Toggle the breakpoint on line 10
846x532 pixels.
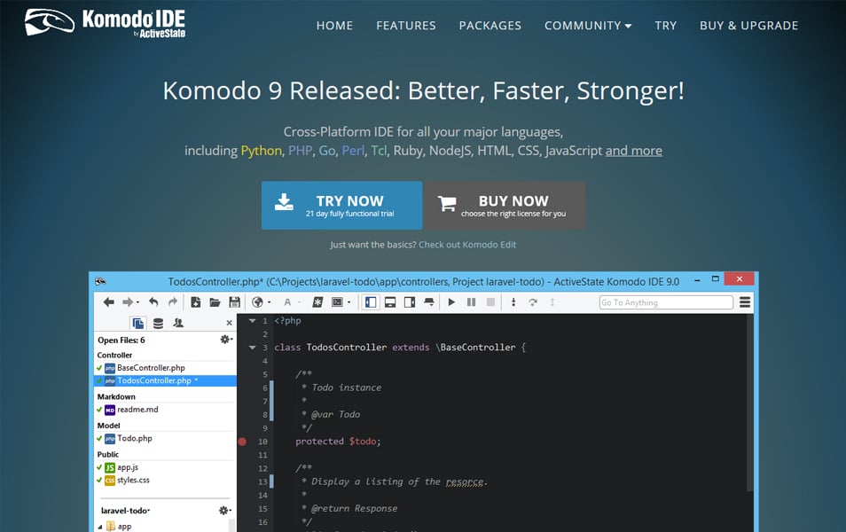(242, 442)
